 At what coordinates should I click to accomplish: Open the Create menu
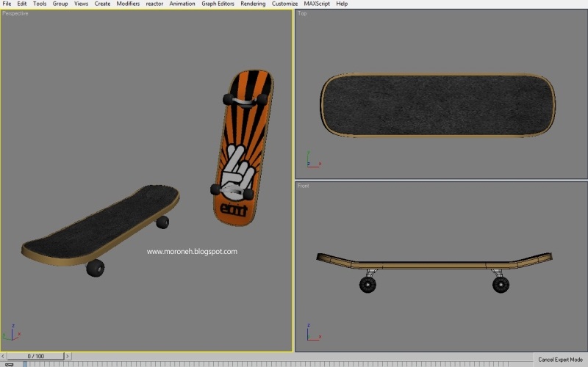(x=102, y=4)
